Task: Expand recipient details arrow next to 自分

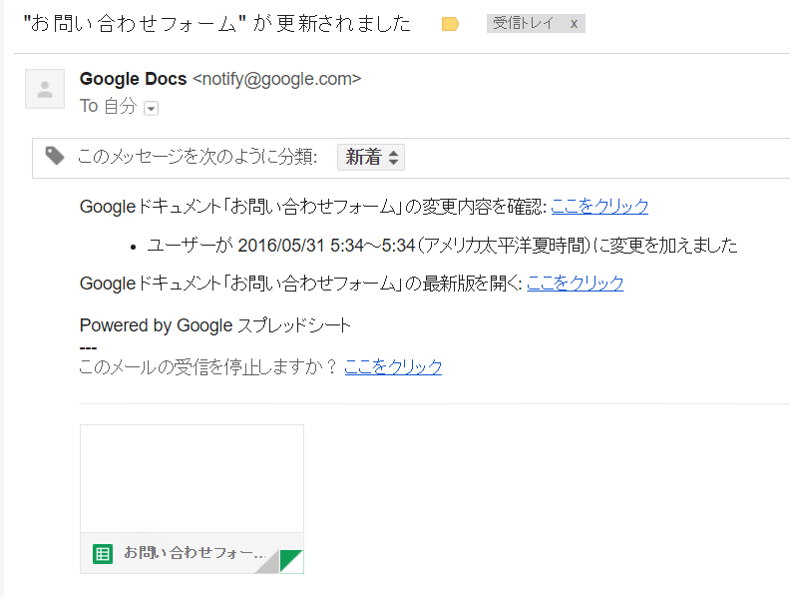Action: 152,108
